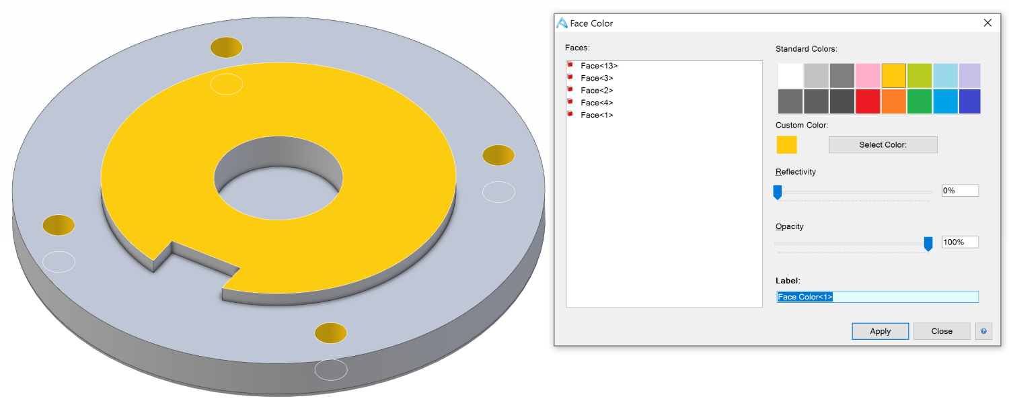The width and height of the screenshot is (1009, 411).
Task: Pick the pink standard color swatch
Action: [x=868, y=76]
